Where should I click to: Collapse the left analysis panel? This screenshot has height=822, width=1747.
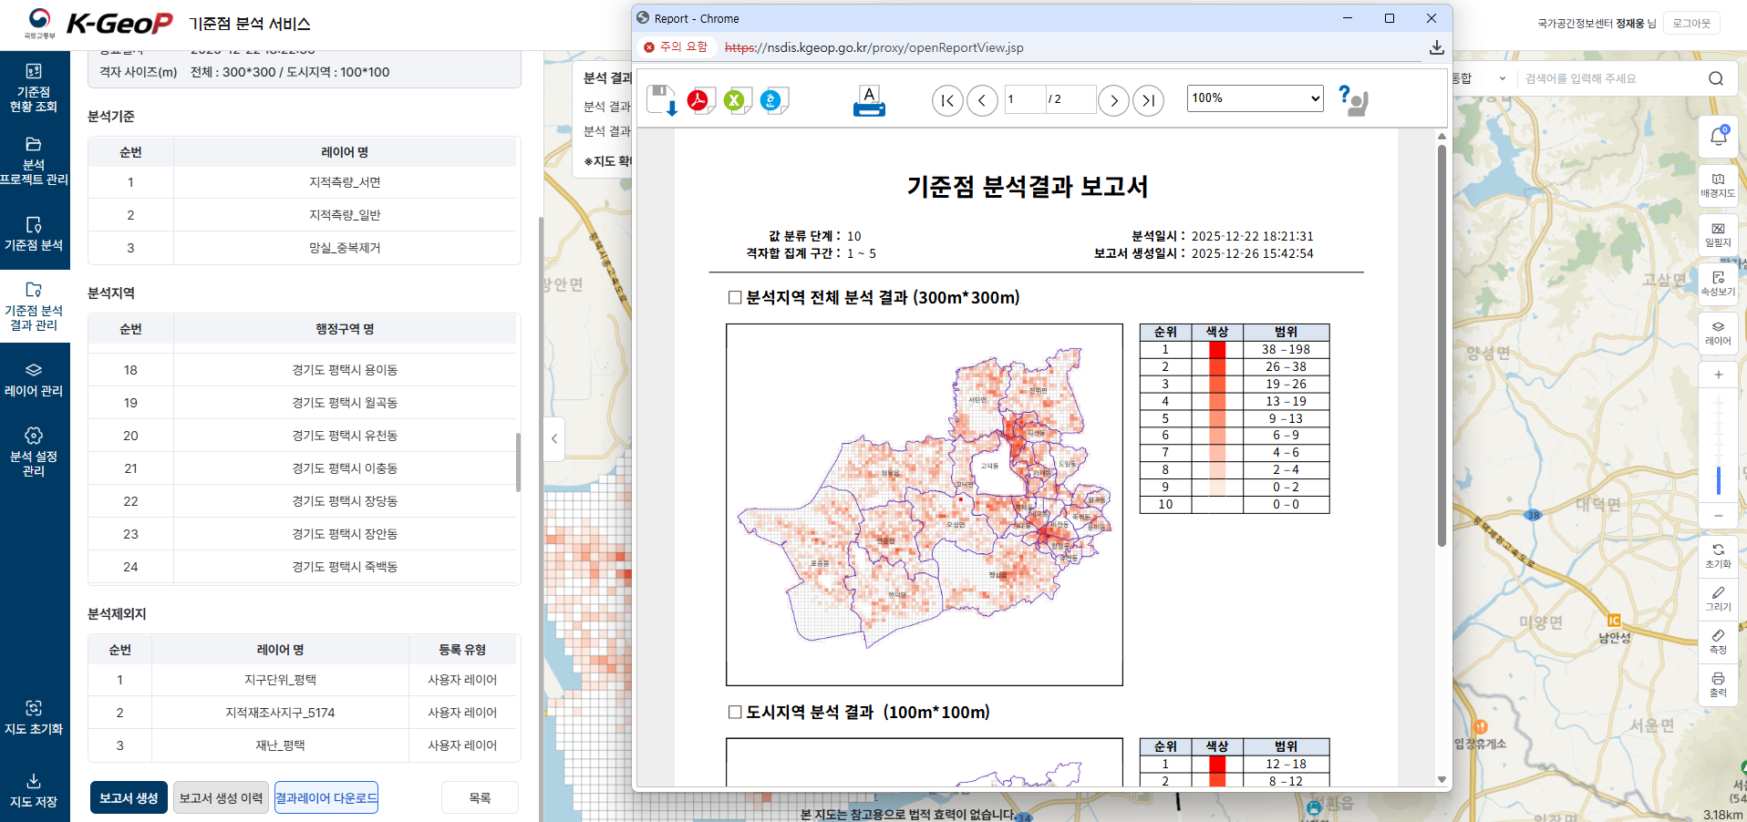tap(553, 439)
